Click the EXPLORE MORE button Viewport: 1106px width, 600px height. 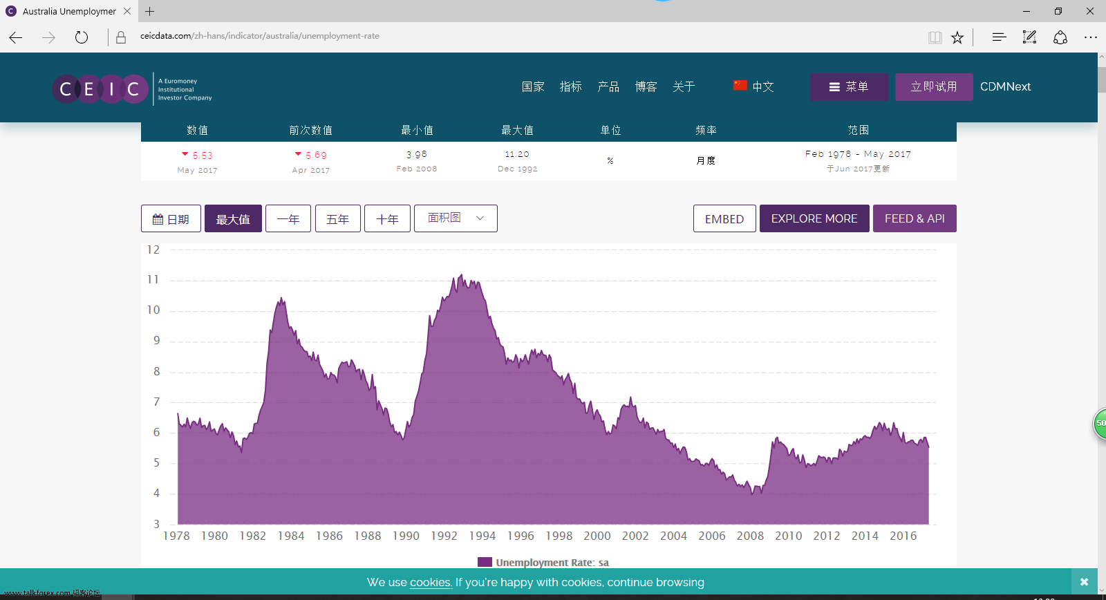[x=814, y=218]
